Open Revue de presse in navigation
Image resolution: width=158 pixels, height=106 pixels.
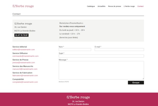click(x=114, y=6)
